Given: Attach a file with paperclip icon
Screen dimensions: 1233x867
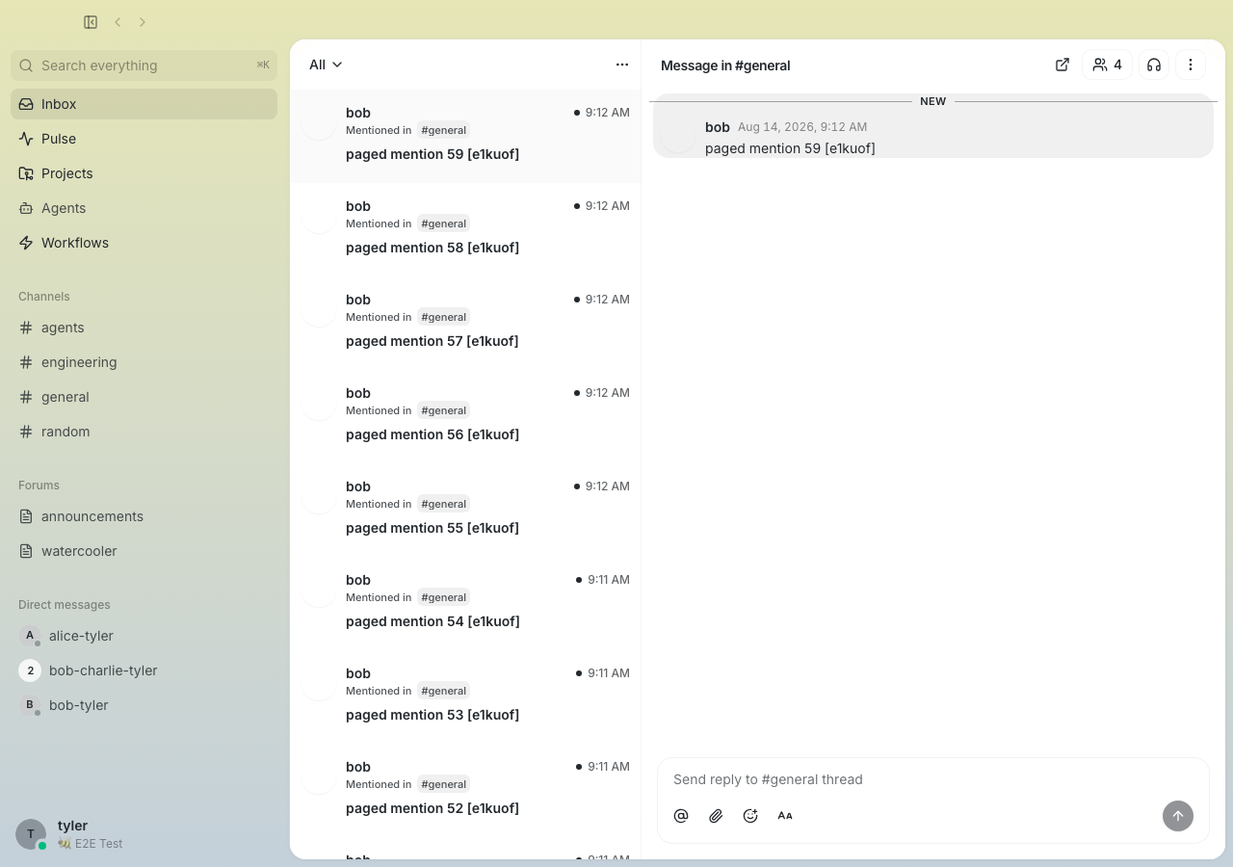Looking at the screenshot, I should (x=716, y=816).
